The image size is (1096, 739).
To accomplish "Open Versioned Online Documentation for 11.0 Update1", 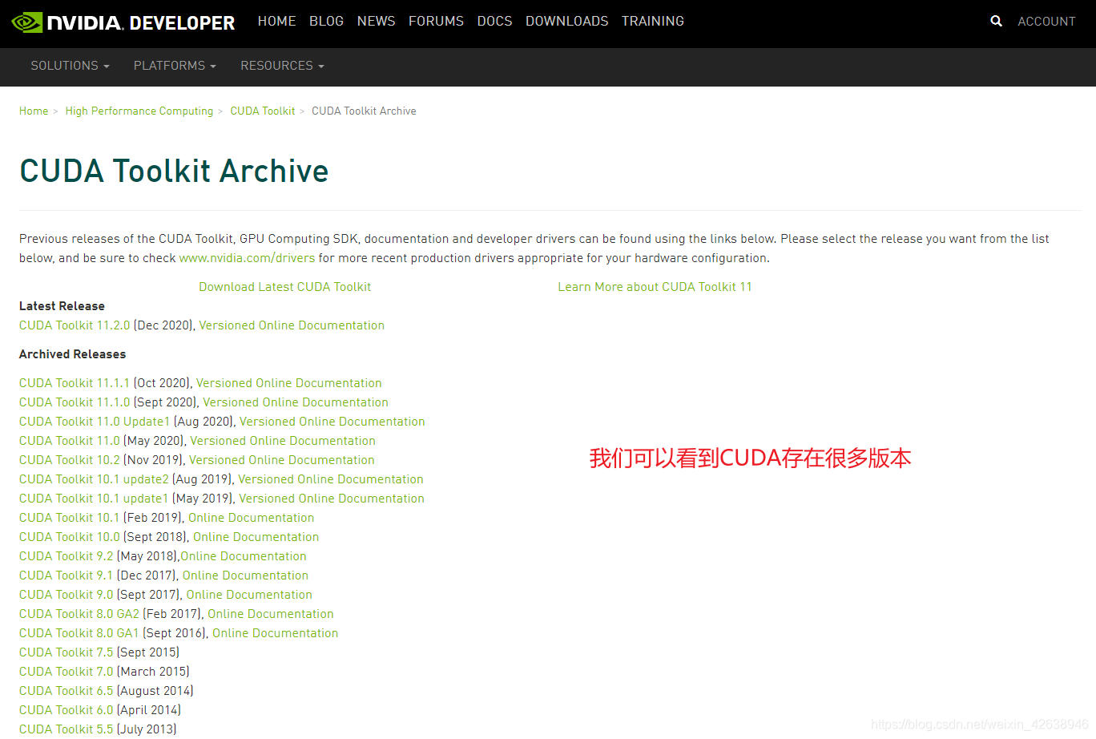I will pos(332,422).
